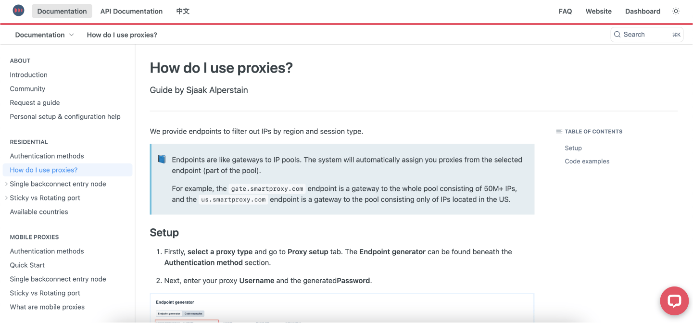Viewport: 693px width, 323px height.
Task: Click the search magnifier icon
Action: coord(617,35)
